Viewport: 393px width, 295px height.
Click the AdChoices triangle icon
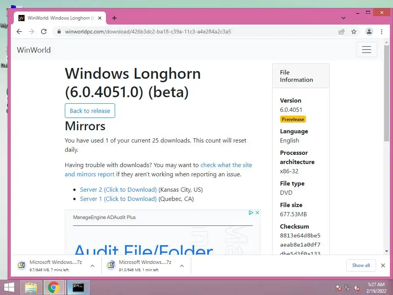tap(251, 213)
